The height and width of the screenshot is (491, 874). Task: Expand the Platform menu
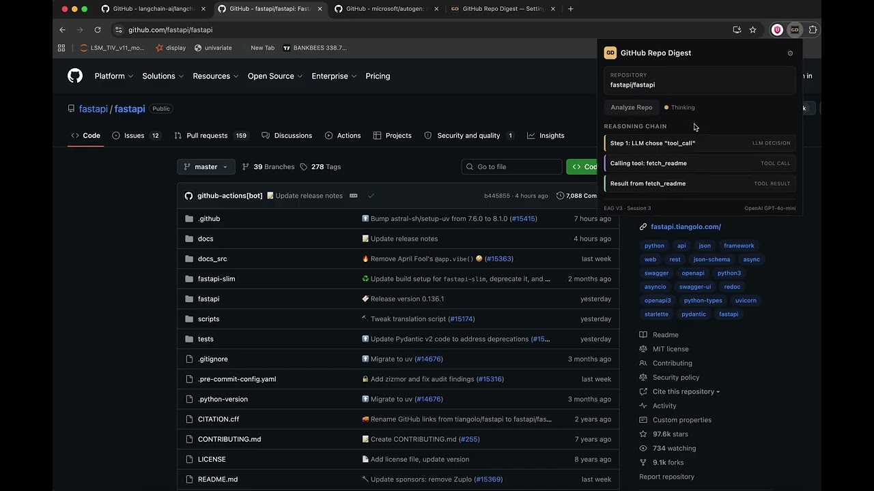(x=113, y=76)
